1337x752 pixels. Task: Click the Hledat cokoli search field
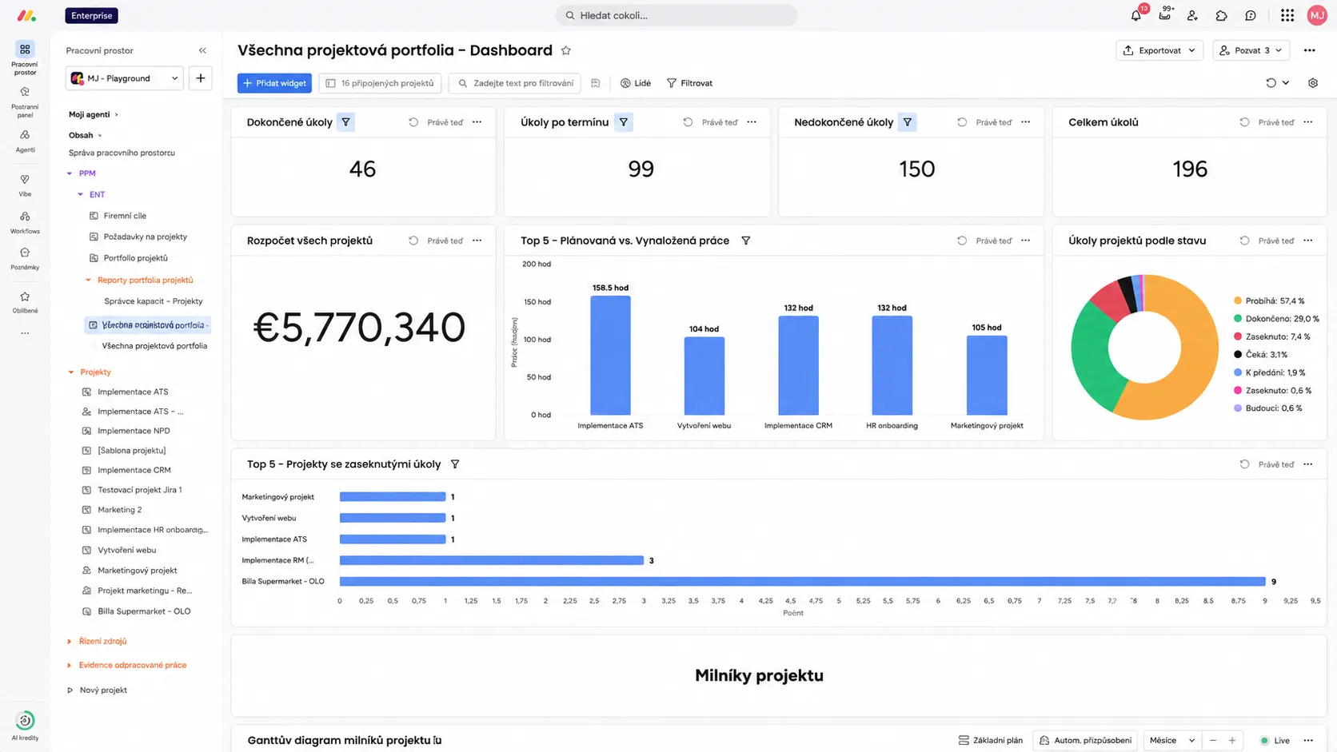point(676,15)
